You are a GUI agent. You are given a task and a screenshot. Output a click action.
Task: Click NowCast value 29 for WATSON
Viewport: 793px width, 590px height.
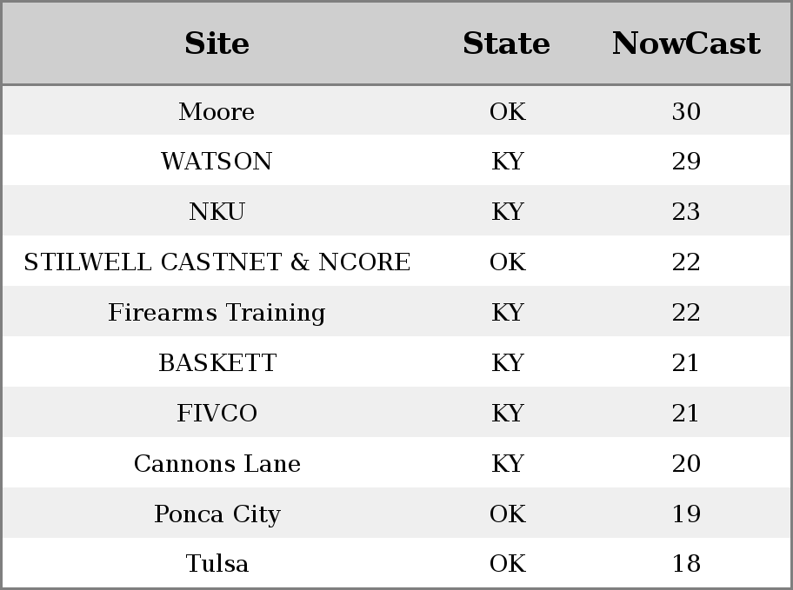(686, 162)
